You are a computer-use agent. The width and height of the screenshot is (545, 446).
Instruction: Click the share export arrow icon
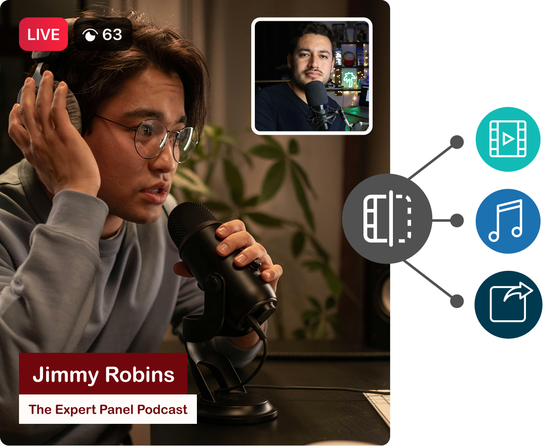508,304
